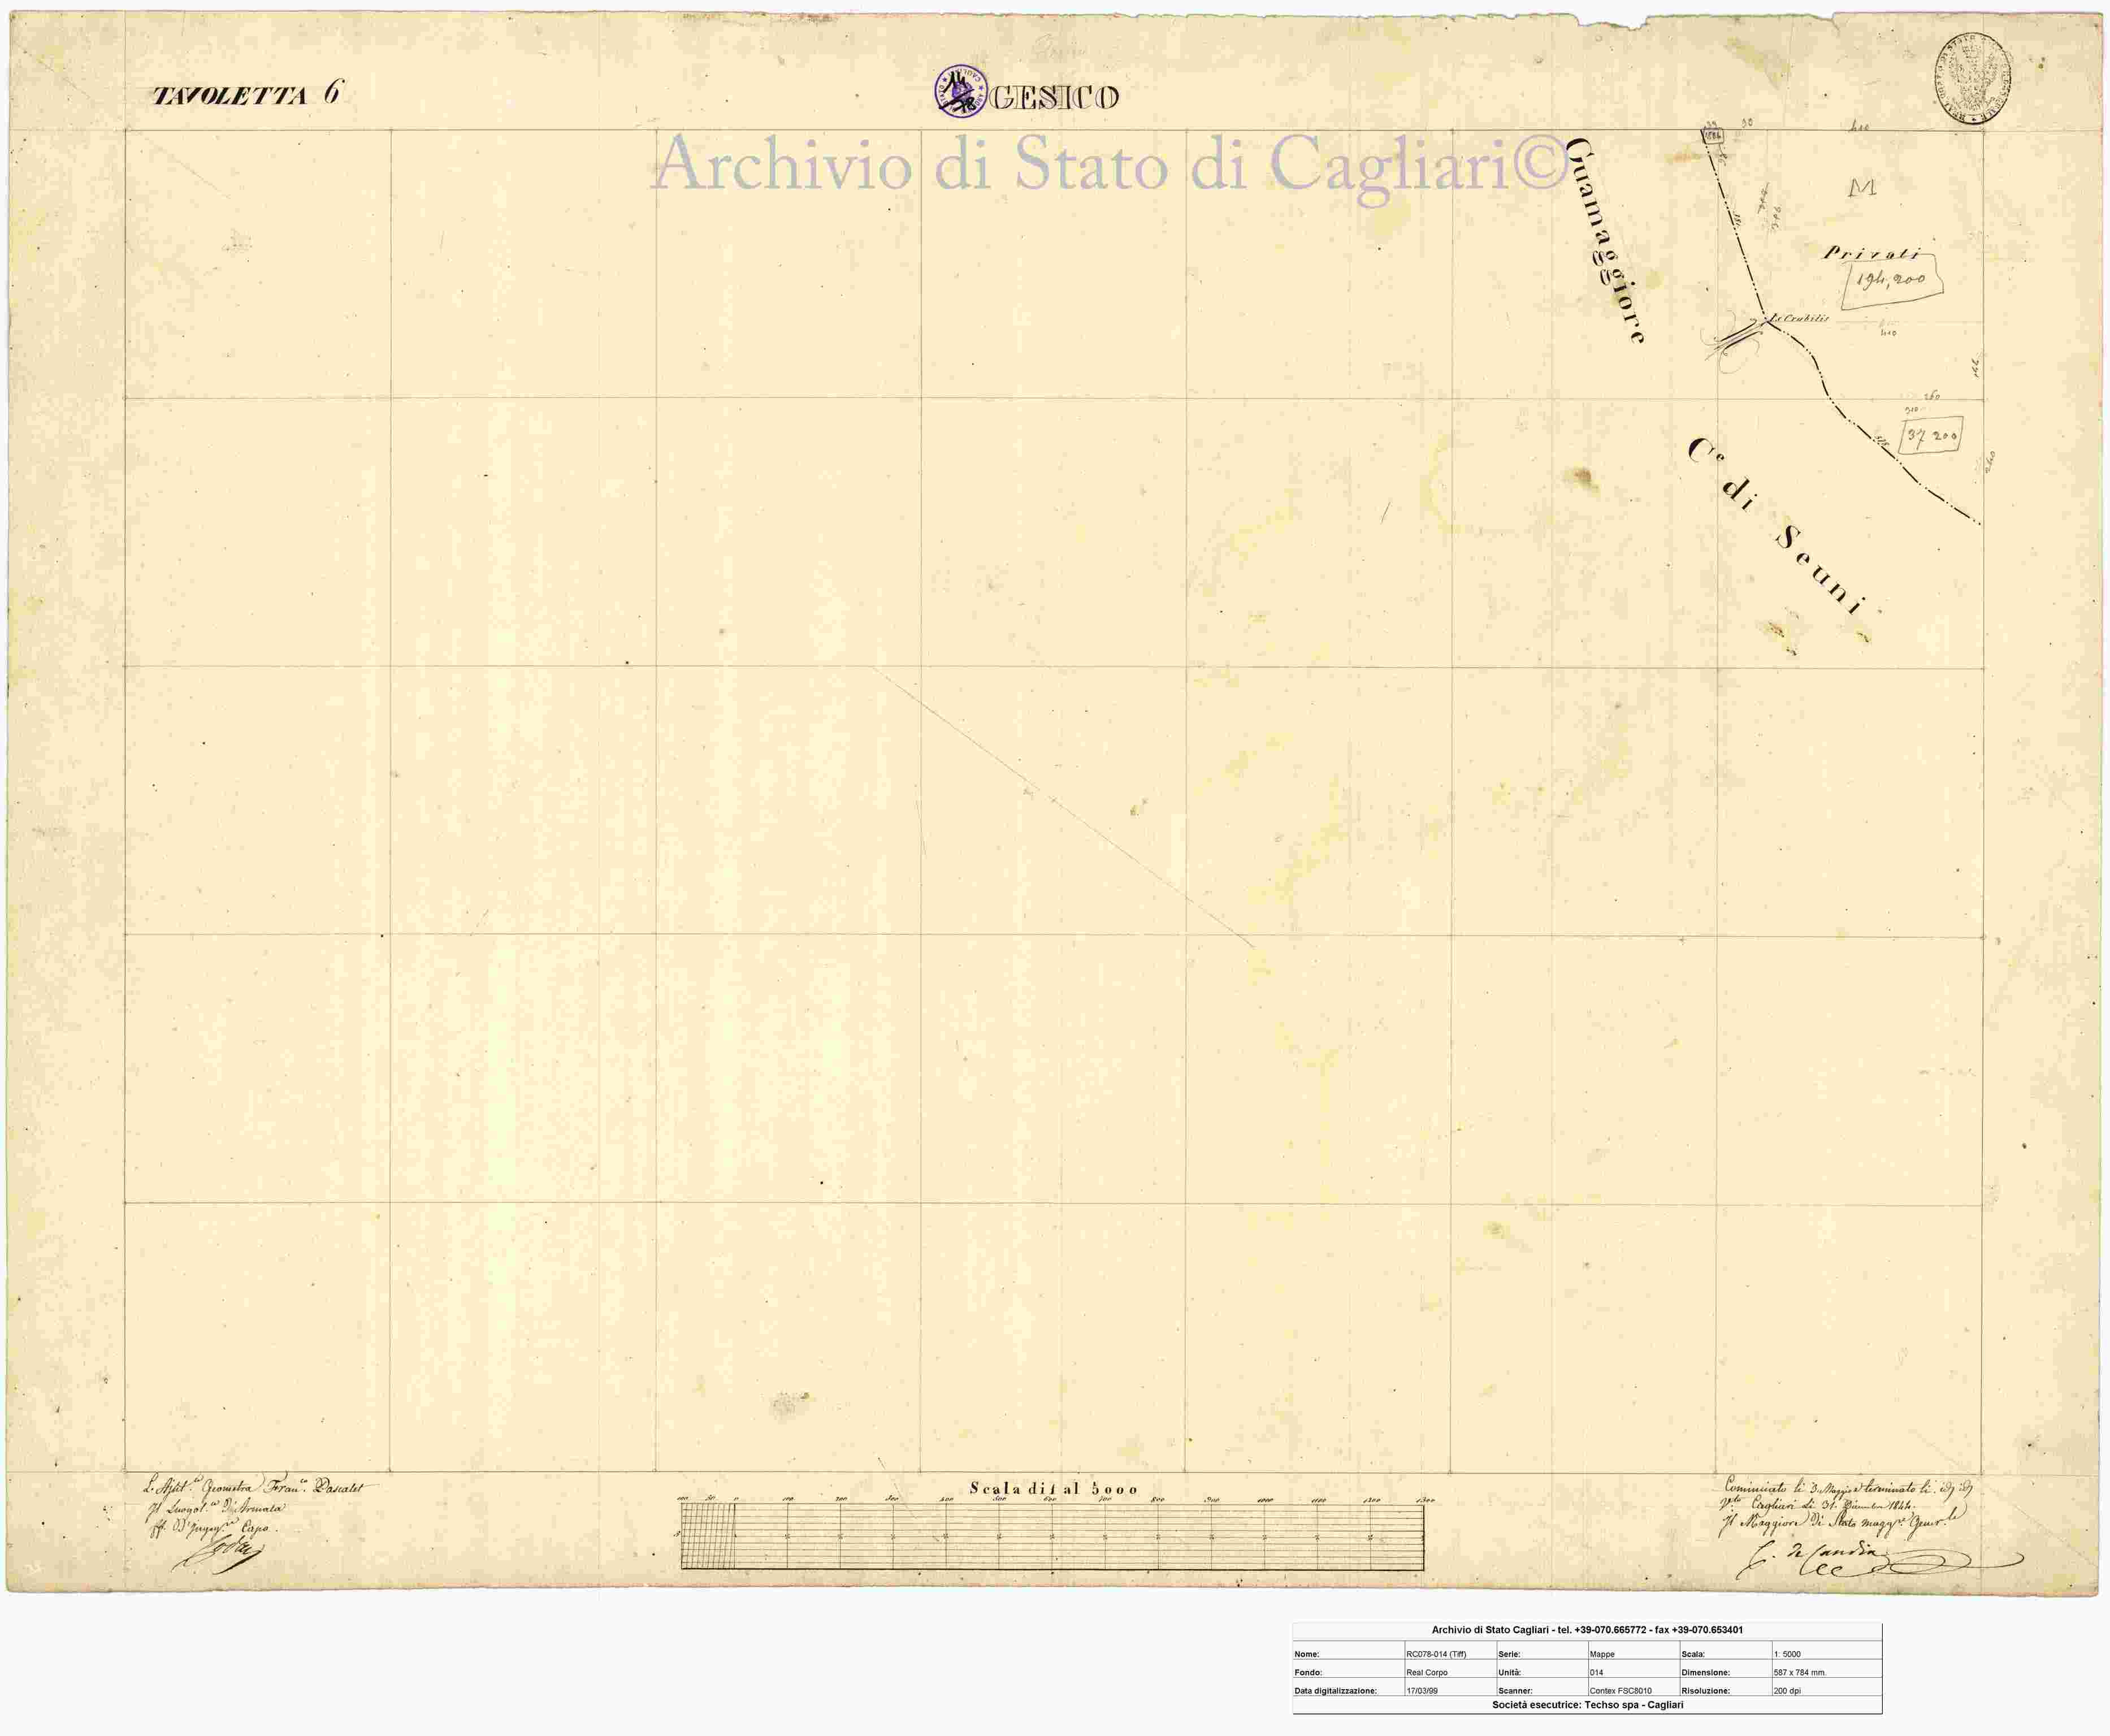Click the boxed 194,200 area figure
The width and height of the screenshot is (2110, 1736).
click(1892, 281)
